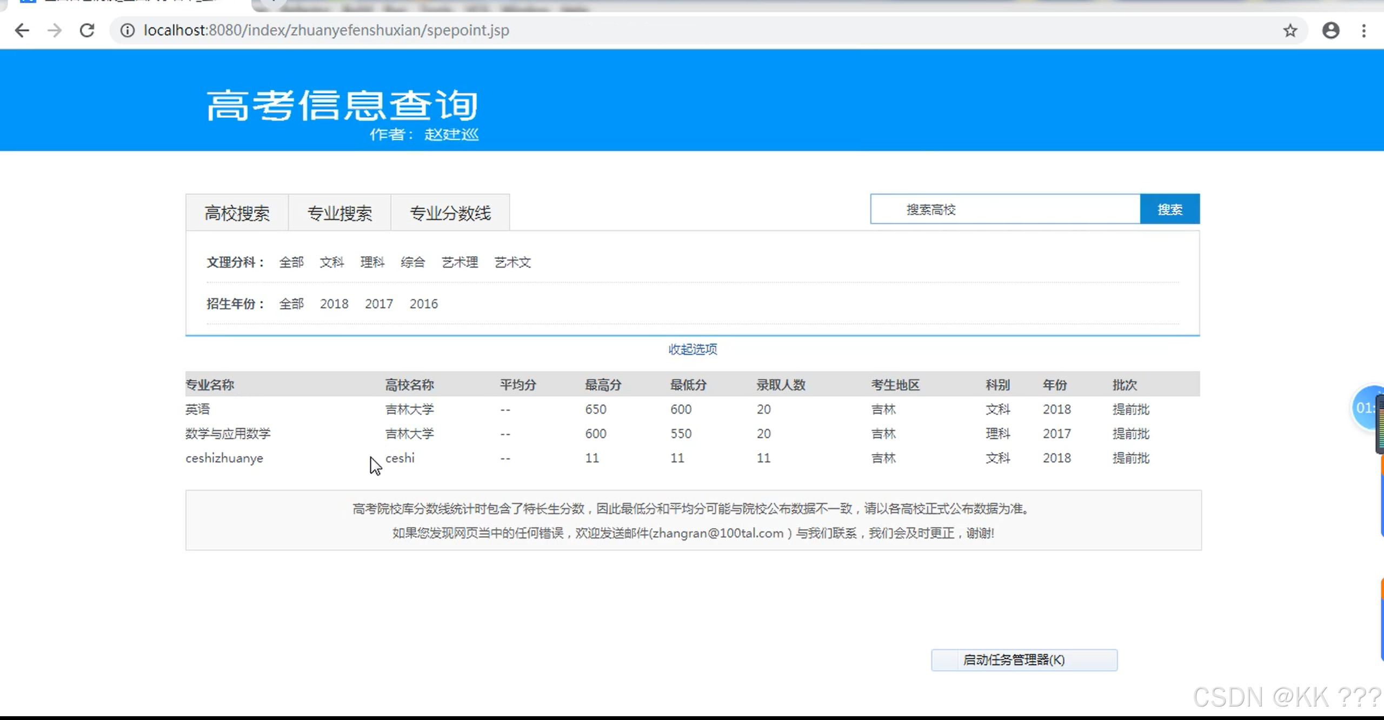The image size is (1384, 720).
Task: Click the page reload icon
Action: coord(86,30)
